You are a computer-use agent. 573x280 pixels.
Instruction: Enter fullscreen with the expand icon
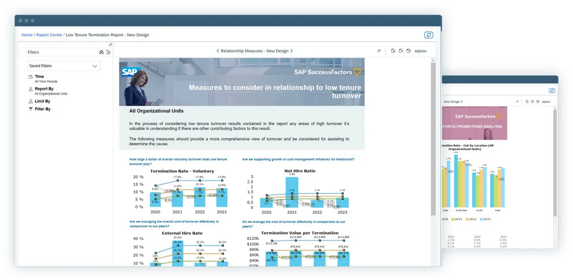click(x=428, y=34)
